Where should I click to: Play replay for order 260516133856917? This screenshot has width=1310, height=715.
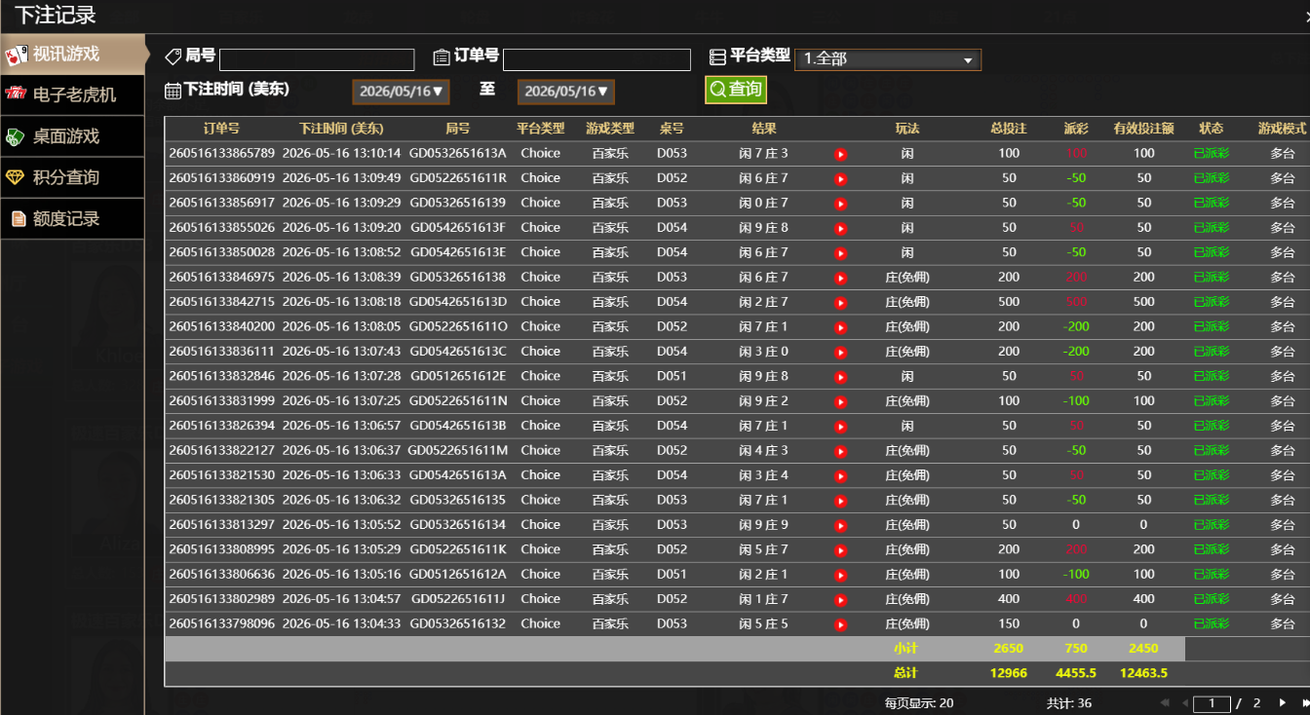click(840, 204)
